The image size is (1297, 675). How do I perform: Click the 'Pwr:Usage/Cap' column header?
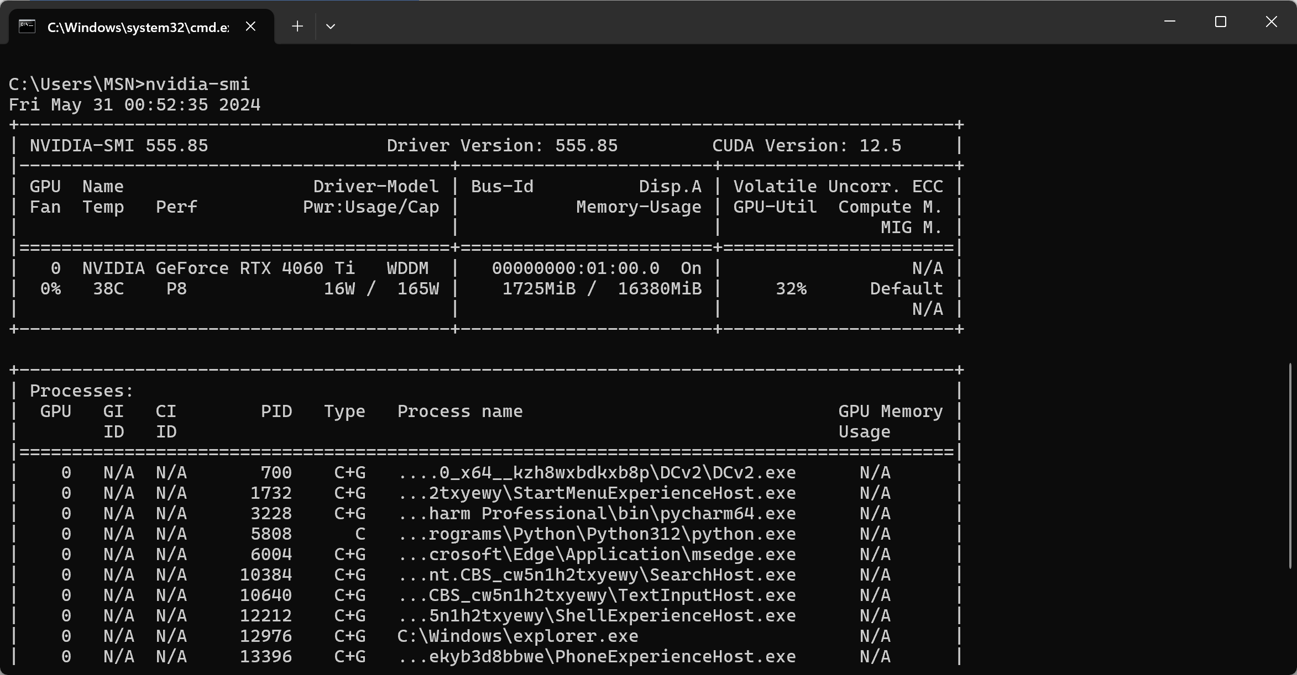(371, 207)
